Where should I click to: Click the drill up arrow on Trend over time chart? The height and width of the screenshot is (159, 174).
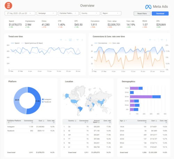61,40
